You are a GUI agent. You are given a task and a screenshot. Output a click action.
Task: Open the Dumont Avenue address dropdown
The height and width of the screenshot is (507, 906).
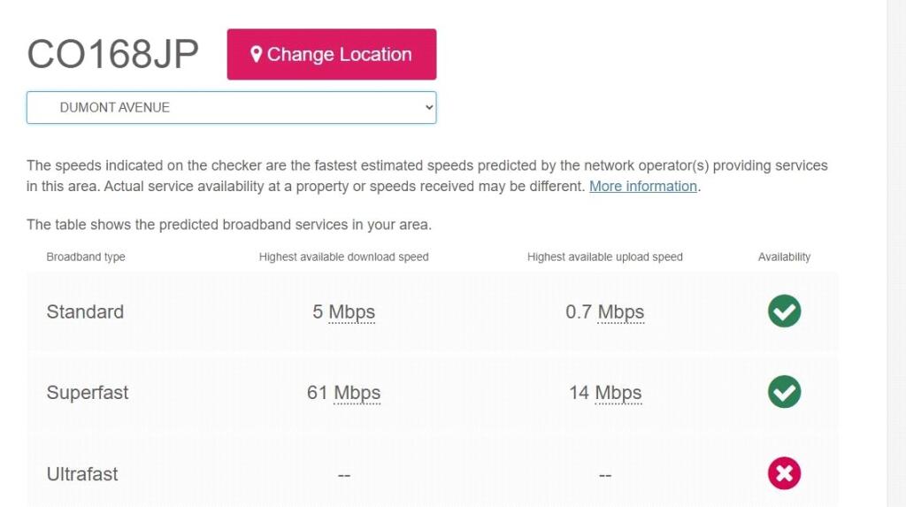(x=231, y=108)
